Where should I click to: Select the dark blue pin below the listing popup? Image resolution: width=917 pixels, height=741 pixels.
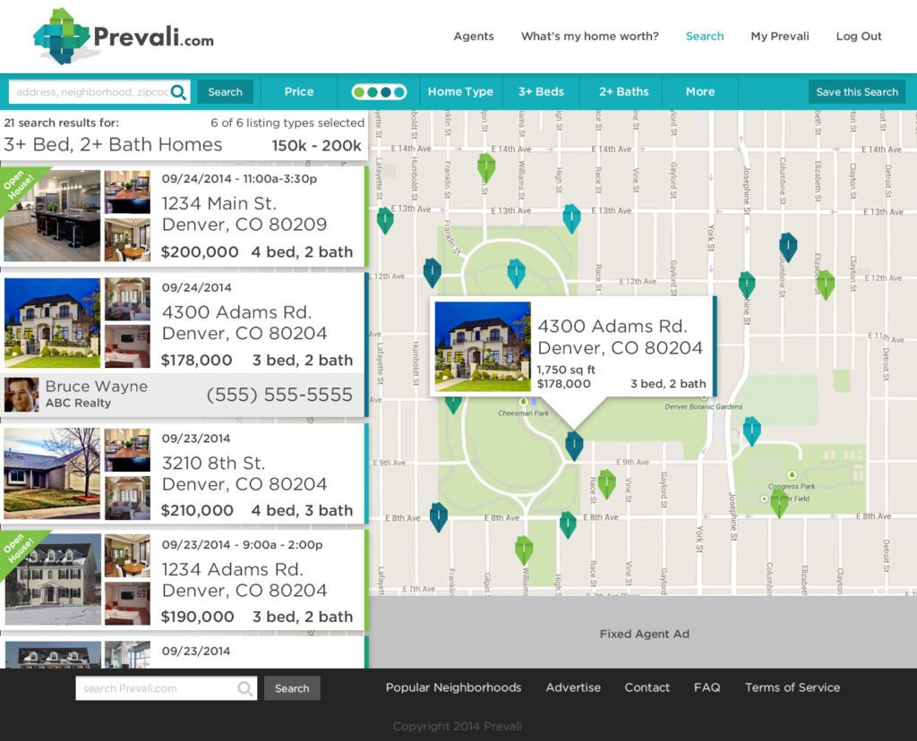pyautogui.click(x=574, y=446)
